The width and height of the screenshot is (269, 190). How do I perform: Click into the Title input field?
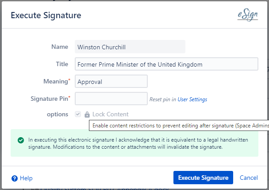(166, 64)
